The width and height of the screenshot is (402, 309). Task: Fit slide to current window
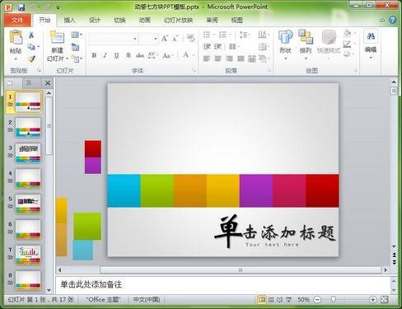385,300
